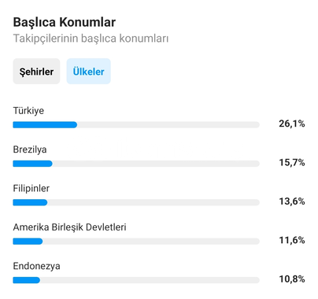
Task: Click the Takipçilerinin başlıca konumları subtitle
Action: 91,39
